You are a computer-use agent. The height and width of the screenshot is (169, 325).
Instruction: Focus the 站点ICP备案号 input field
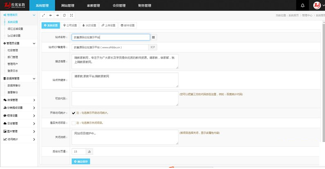[x=110, y=47]
